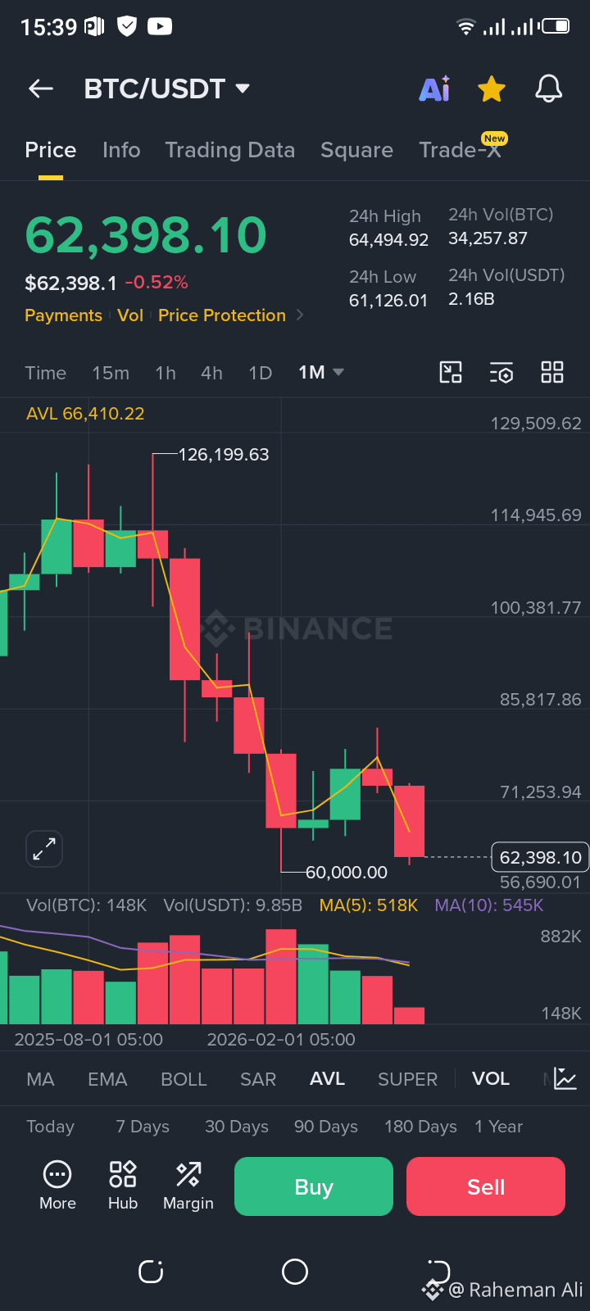The height and width of the screenshot is (1311, 590).
Task: Open chart indicator settings icon
Action: click(501, 372)
